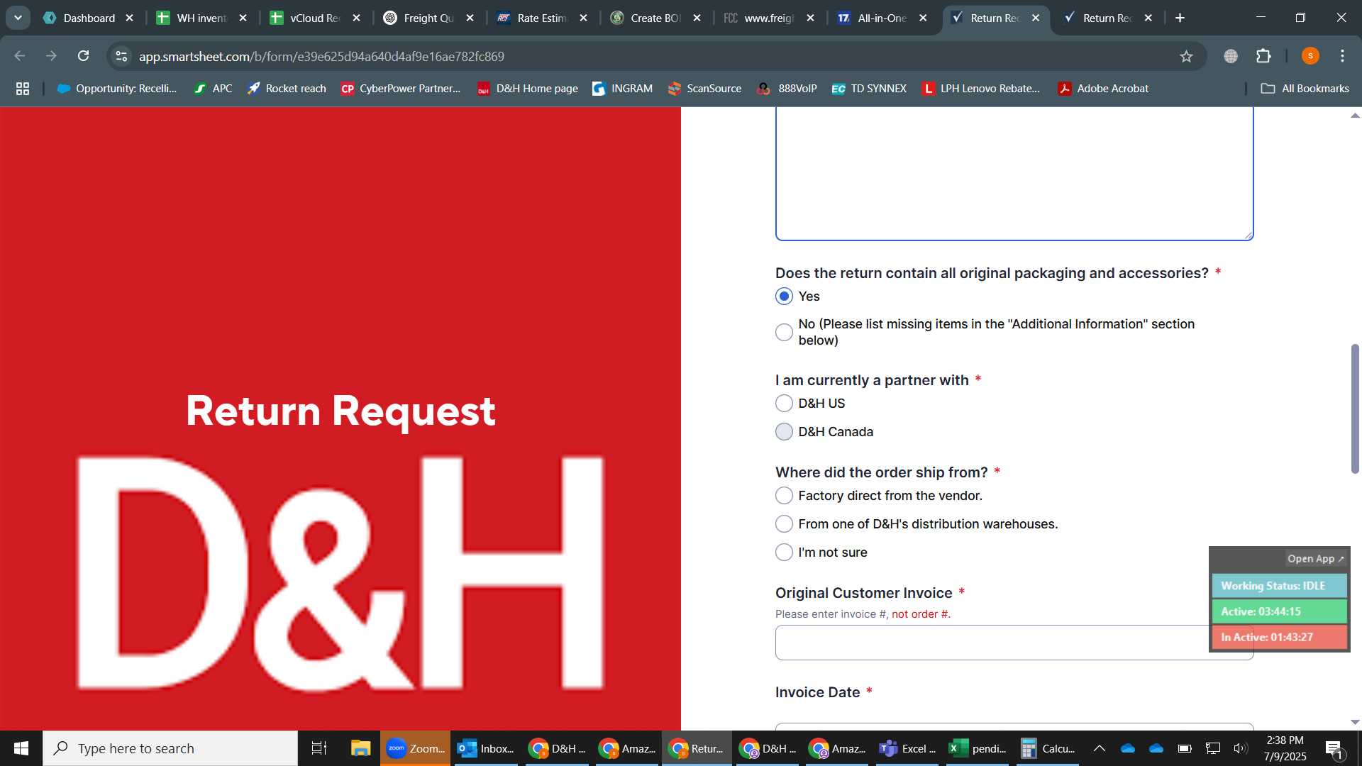Screen dimensions: 1362x766
Task: Click inside the large text area
Action: click(1014, 174)
